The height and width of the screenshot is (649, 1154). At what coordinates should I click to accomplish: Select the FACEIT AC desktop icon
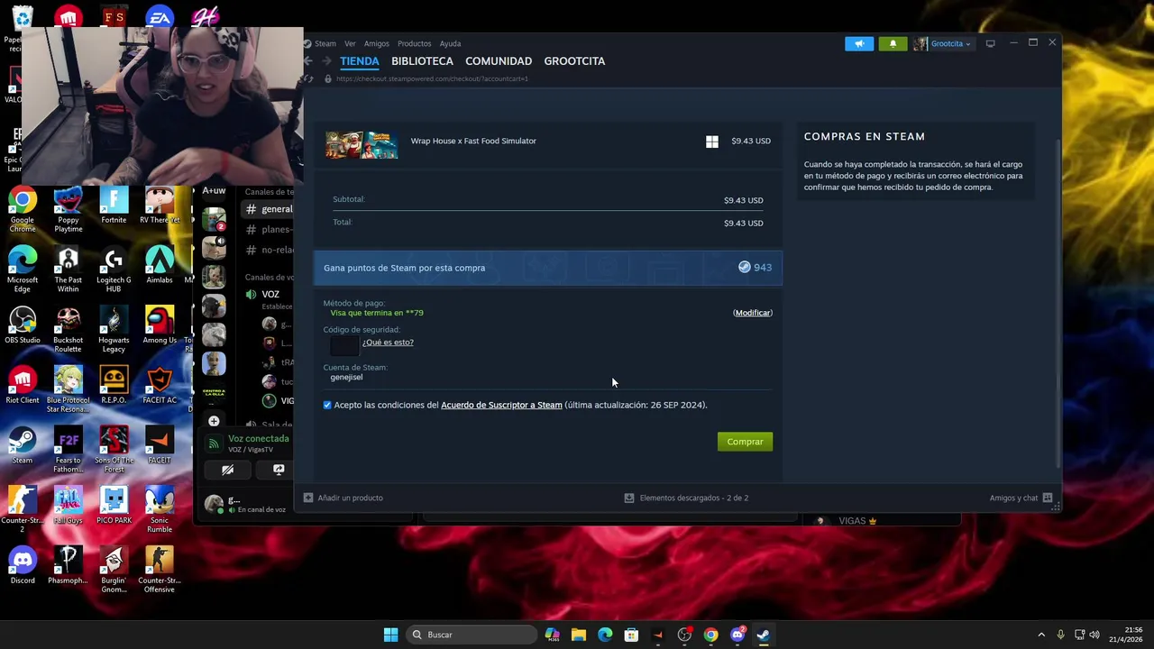click(x=160, y=386)
